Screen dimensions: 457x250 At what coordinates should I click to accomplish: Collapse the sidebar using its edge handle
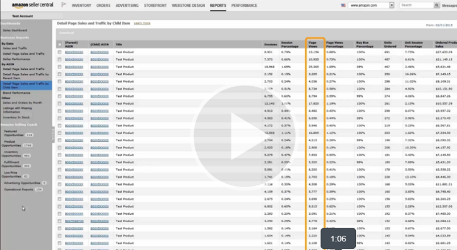click(x=53, y=134)
